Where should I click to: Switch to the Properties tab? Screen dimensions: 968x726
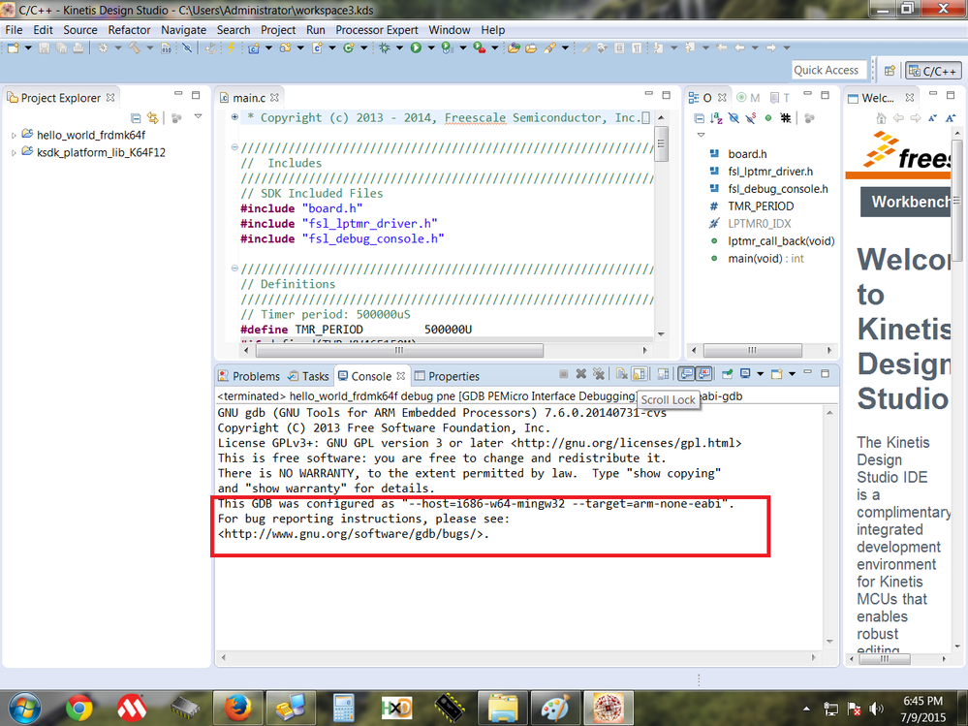pyautogui.click(x=447, y=376)
